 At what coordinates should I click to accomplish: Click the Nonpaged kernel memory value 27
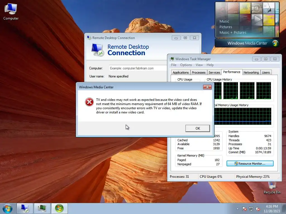218,164
